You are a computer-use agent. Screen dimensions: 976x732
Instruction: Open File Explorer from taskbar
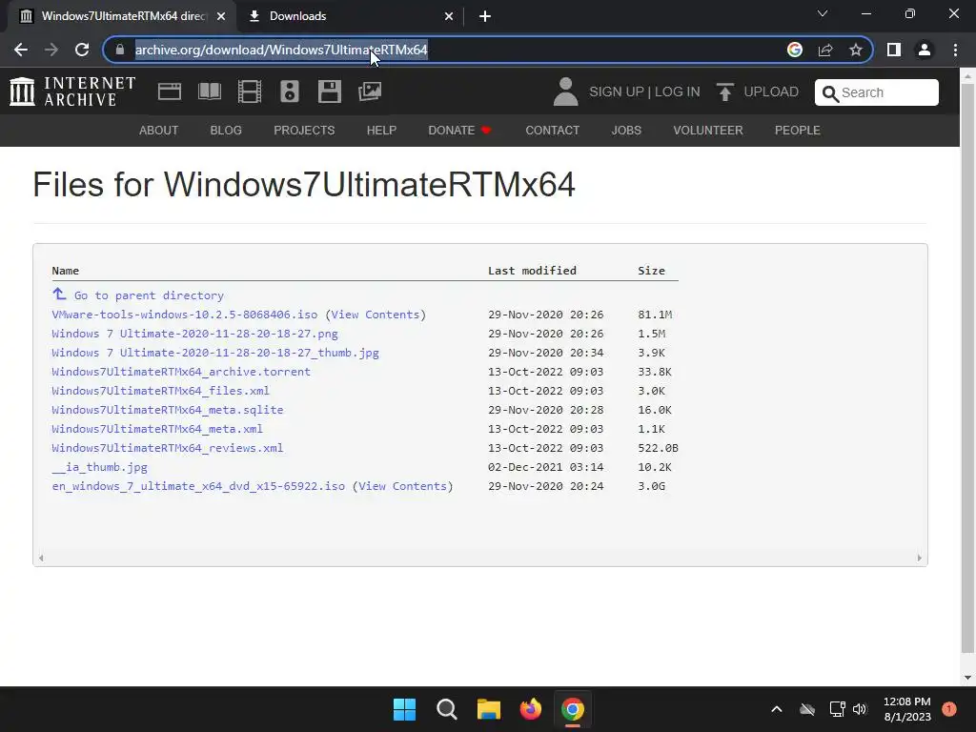coord(489,709)
